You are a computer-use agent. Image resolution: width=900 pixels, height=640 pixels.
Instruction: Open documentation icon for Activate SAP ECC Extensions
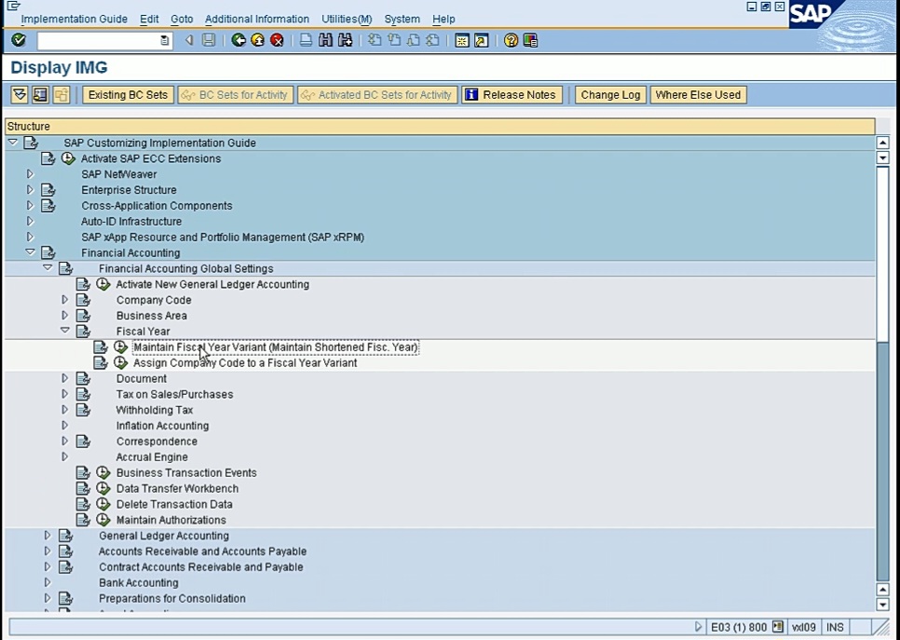click(48, 158)
